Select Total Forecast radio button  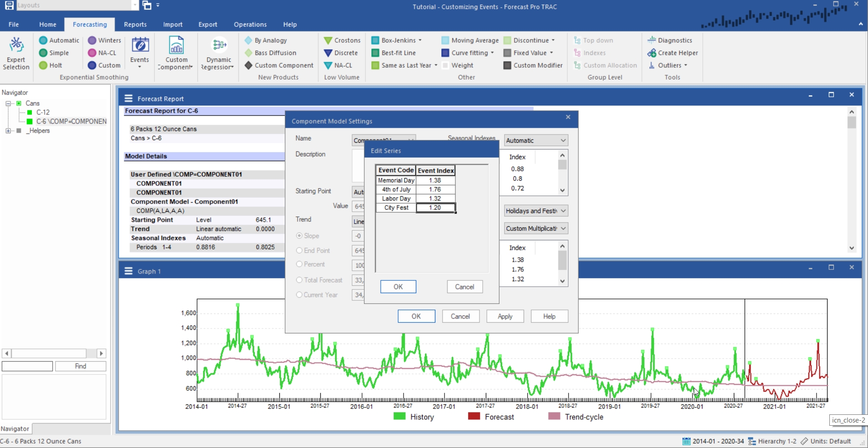tap(299, 280)
